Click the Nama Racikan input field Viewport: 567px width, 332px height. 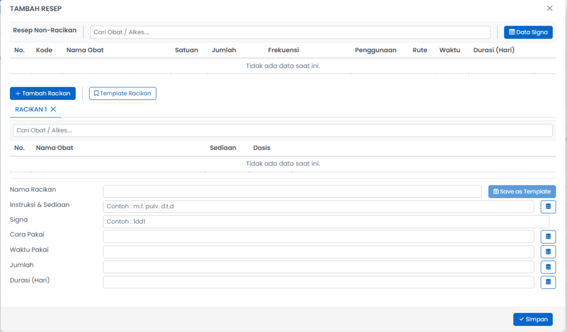(292, 192)
